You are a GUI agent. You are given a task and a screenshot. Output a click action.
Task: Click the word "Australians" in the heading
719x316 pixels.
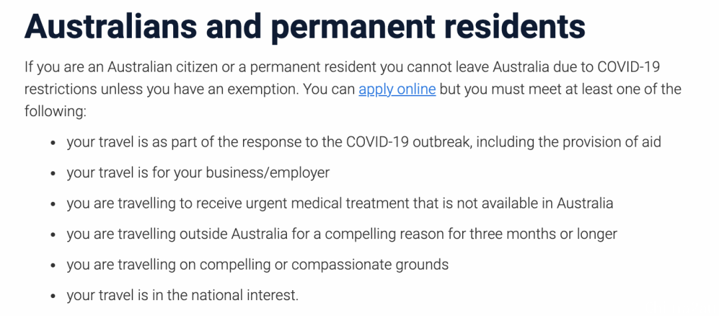pos(111,26)
